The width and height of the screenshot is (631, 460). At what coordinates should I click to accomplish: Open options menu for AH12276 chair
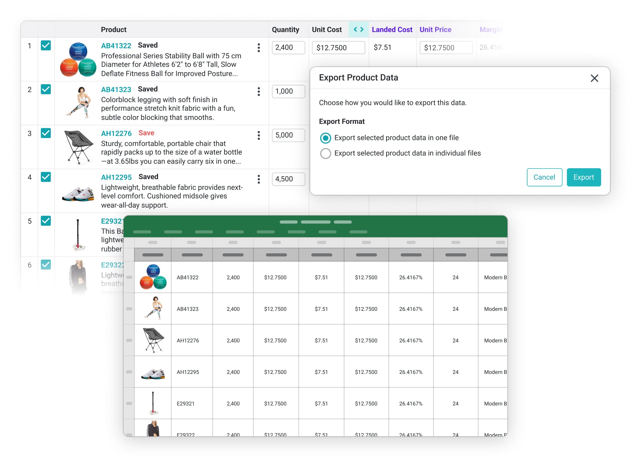pos(259,135)
